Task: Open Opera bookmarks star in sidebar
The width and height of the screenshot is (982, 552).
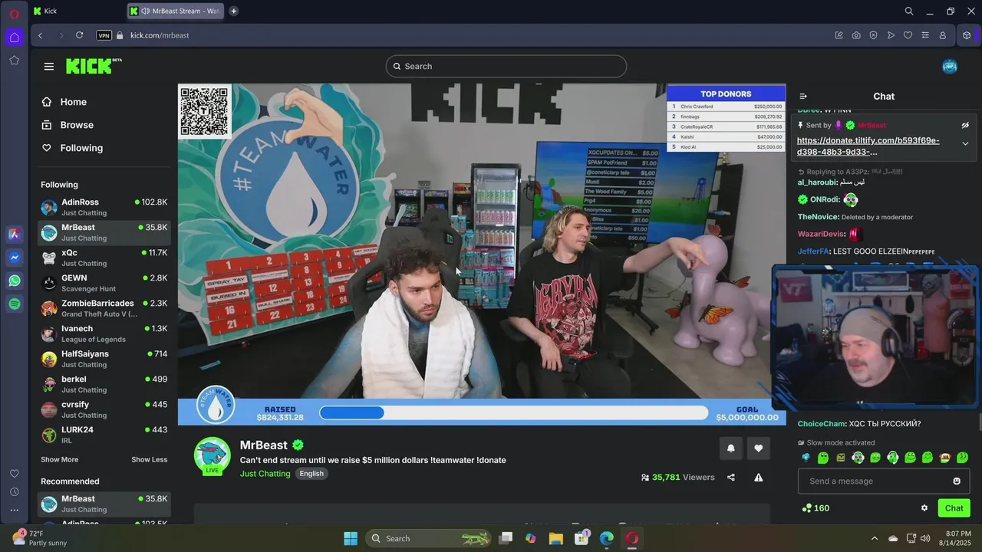Action: point(14,60)
